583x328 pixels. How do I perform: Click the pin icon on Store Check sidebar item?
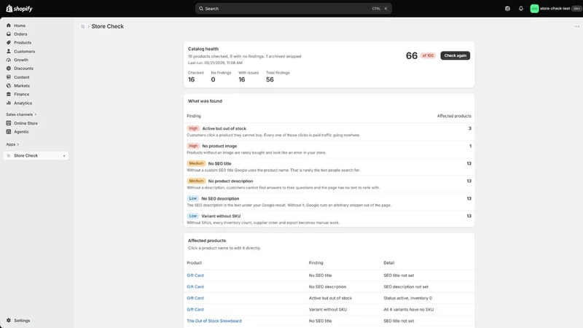point(64,156)
